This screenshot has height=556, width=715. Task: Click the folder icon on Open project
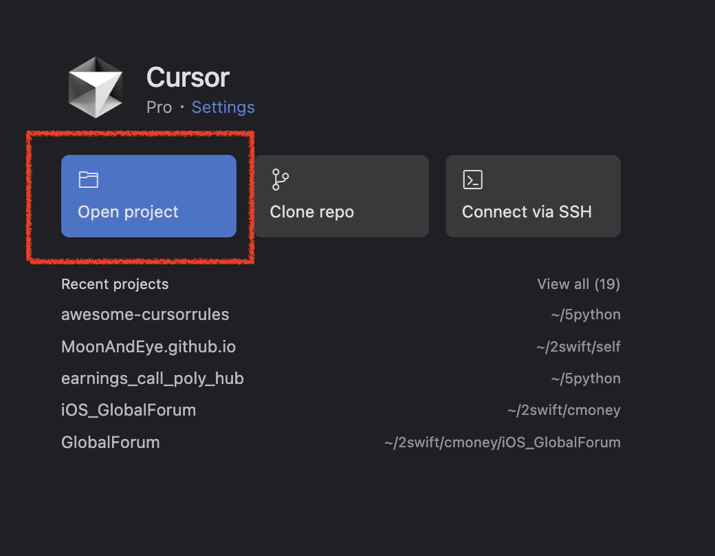point(89,180)
